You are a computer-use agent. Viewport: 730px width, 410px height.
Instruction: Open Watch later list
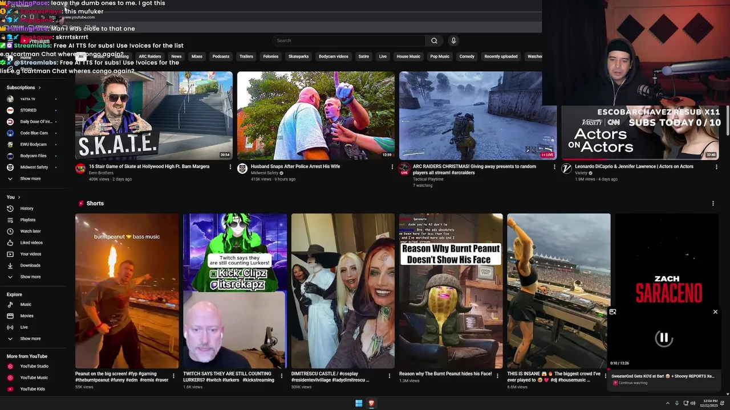pos(30,231)
